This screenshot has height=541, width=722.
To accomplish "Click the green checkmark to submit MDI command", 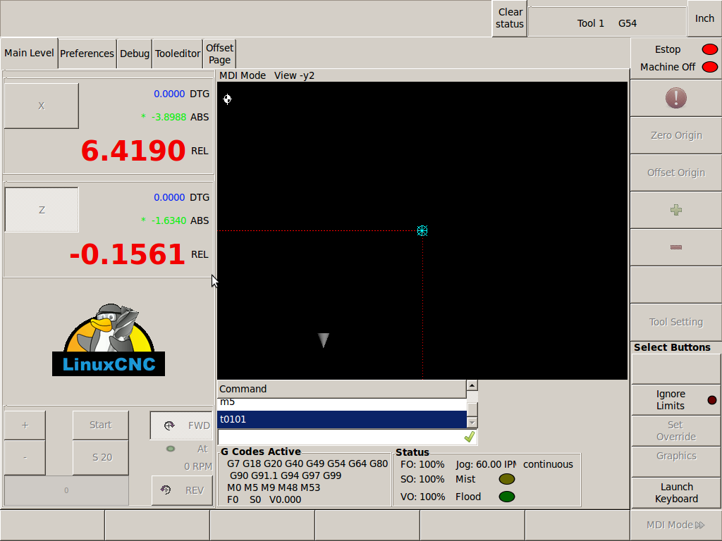I will (469, 437).
